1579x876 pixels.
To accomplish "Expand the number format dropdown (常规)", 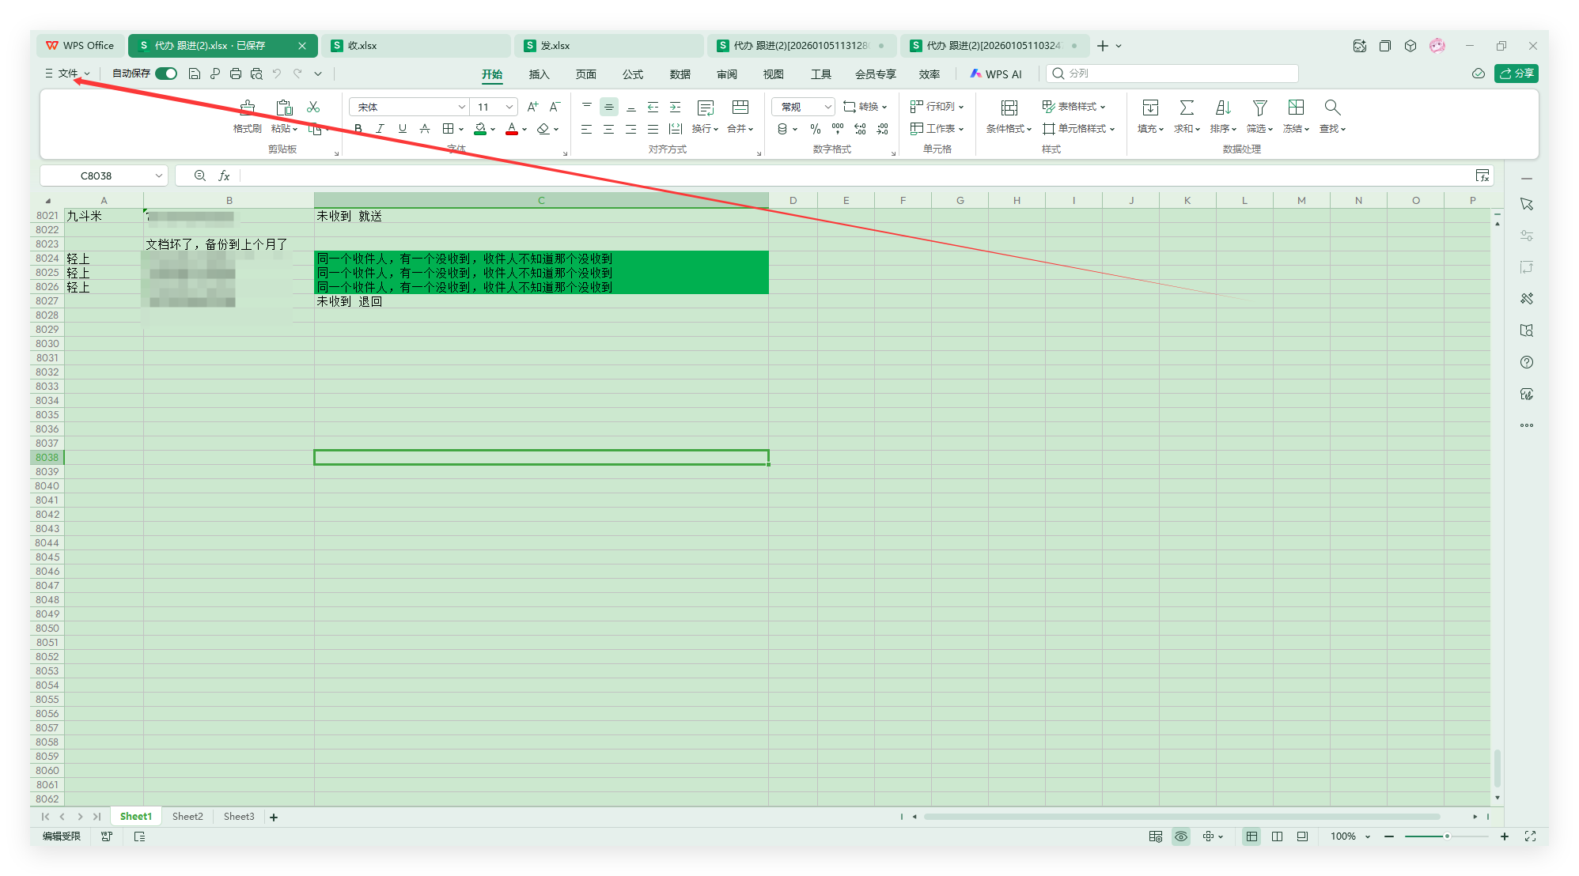I will 827,107.
